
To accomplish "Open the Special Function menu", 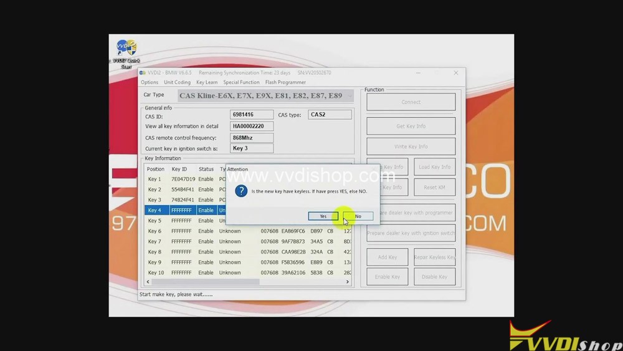I will point(241,82).
